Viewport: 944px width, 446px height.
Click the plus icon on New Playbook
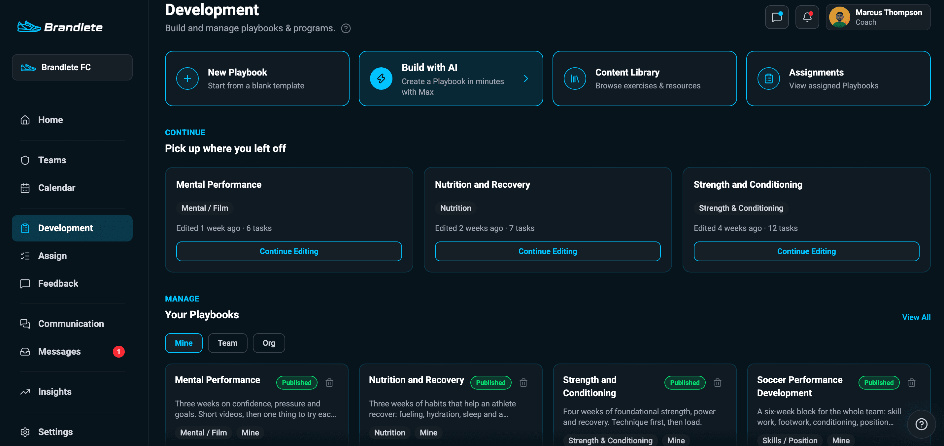(x=187, y=79)
